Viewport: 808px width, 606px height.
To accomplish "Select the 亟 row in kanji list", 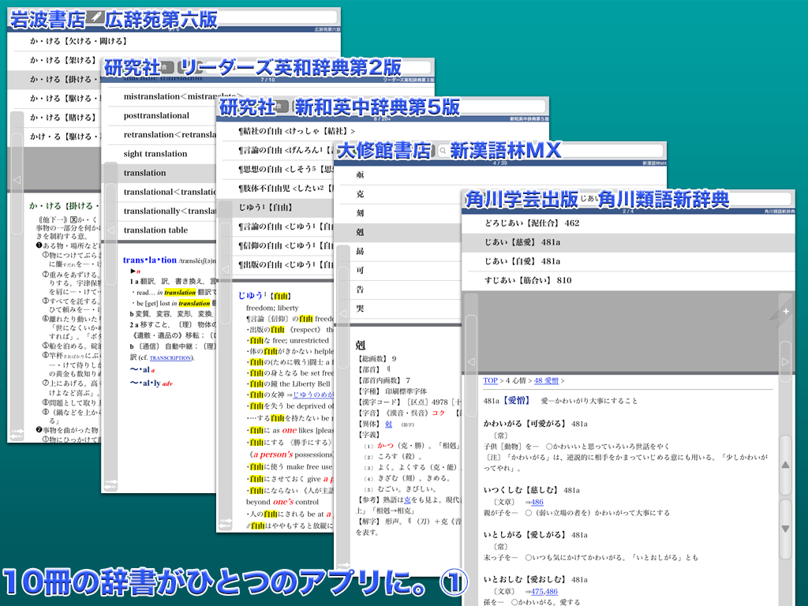I will pyautogui.click(x=398, y=174).
